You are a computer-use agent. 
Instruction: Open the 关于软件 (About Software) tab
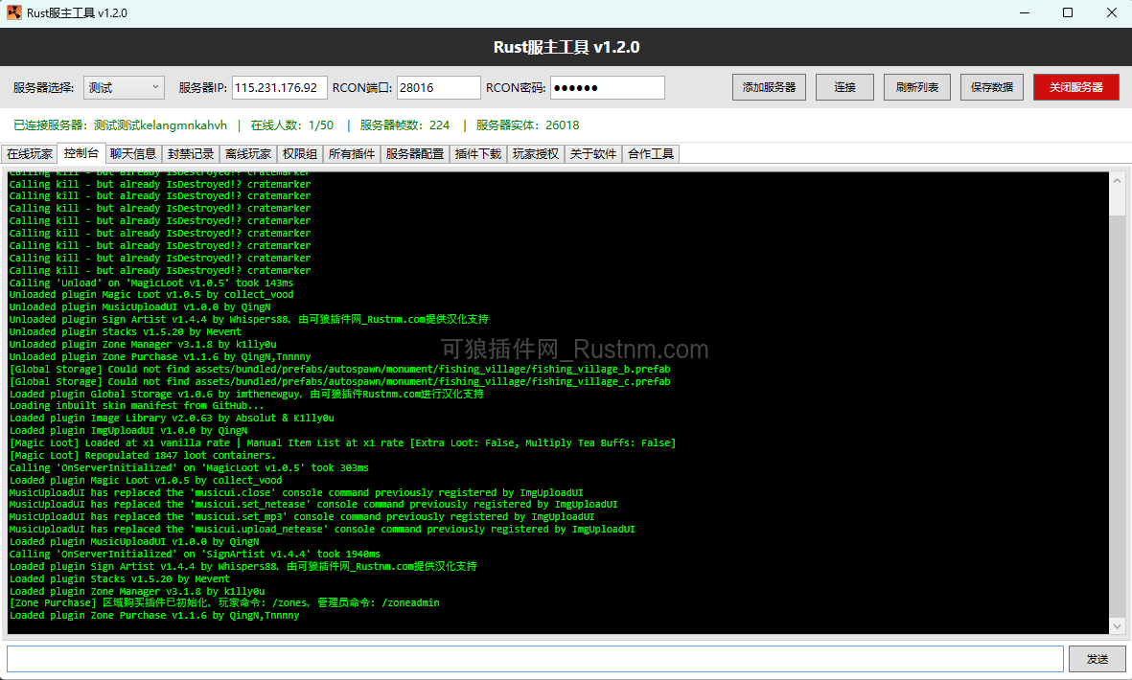pos(592,153)
